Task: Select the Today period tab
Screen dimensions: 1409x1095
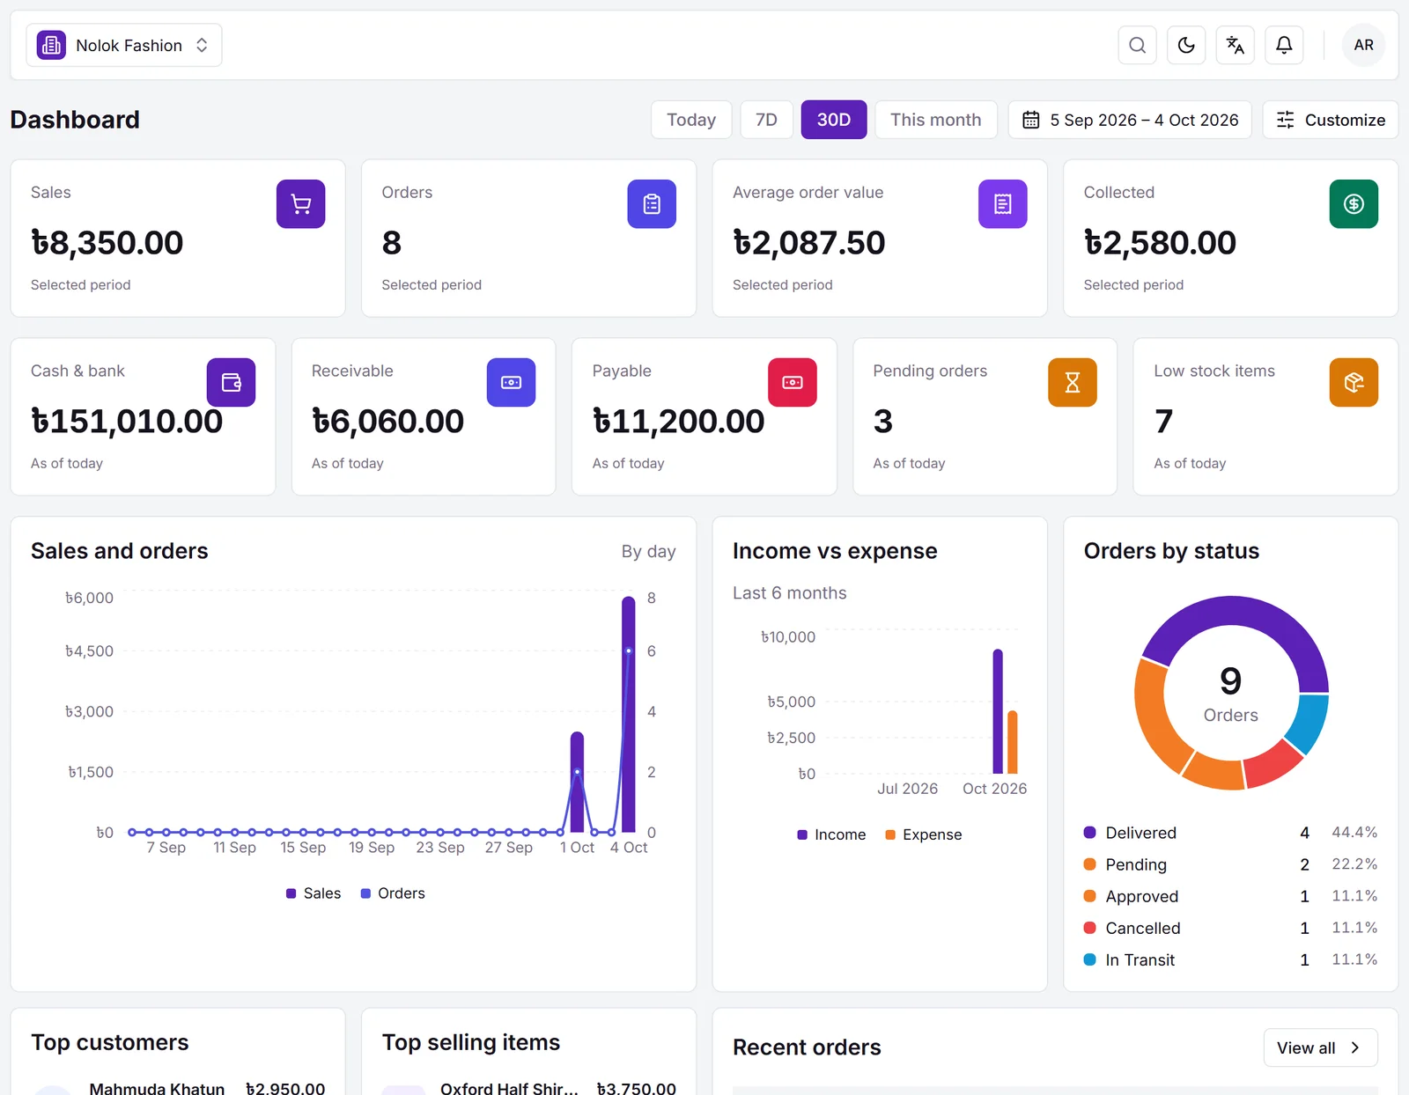Action: click(691, 120)
